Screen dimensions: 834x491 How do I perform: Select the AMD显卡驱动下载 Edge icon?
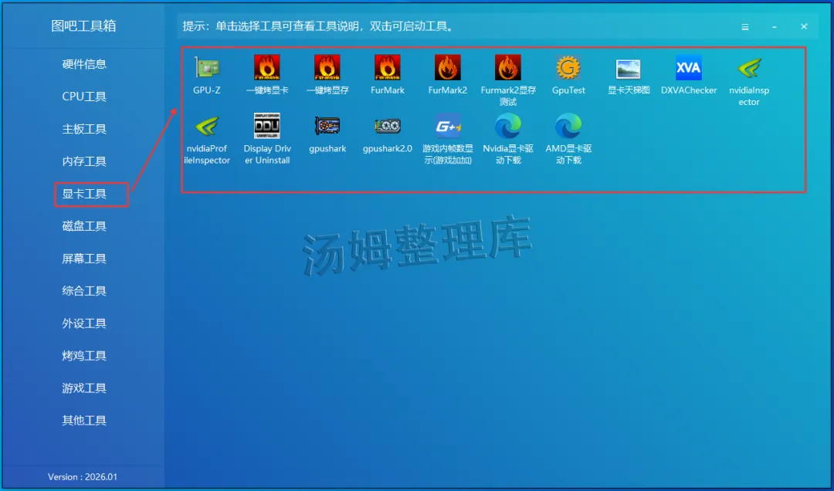tap(568, 126)
